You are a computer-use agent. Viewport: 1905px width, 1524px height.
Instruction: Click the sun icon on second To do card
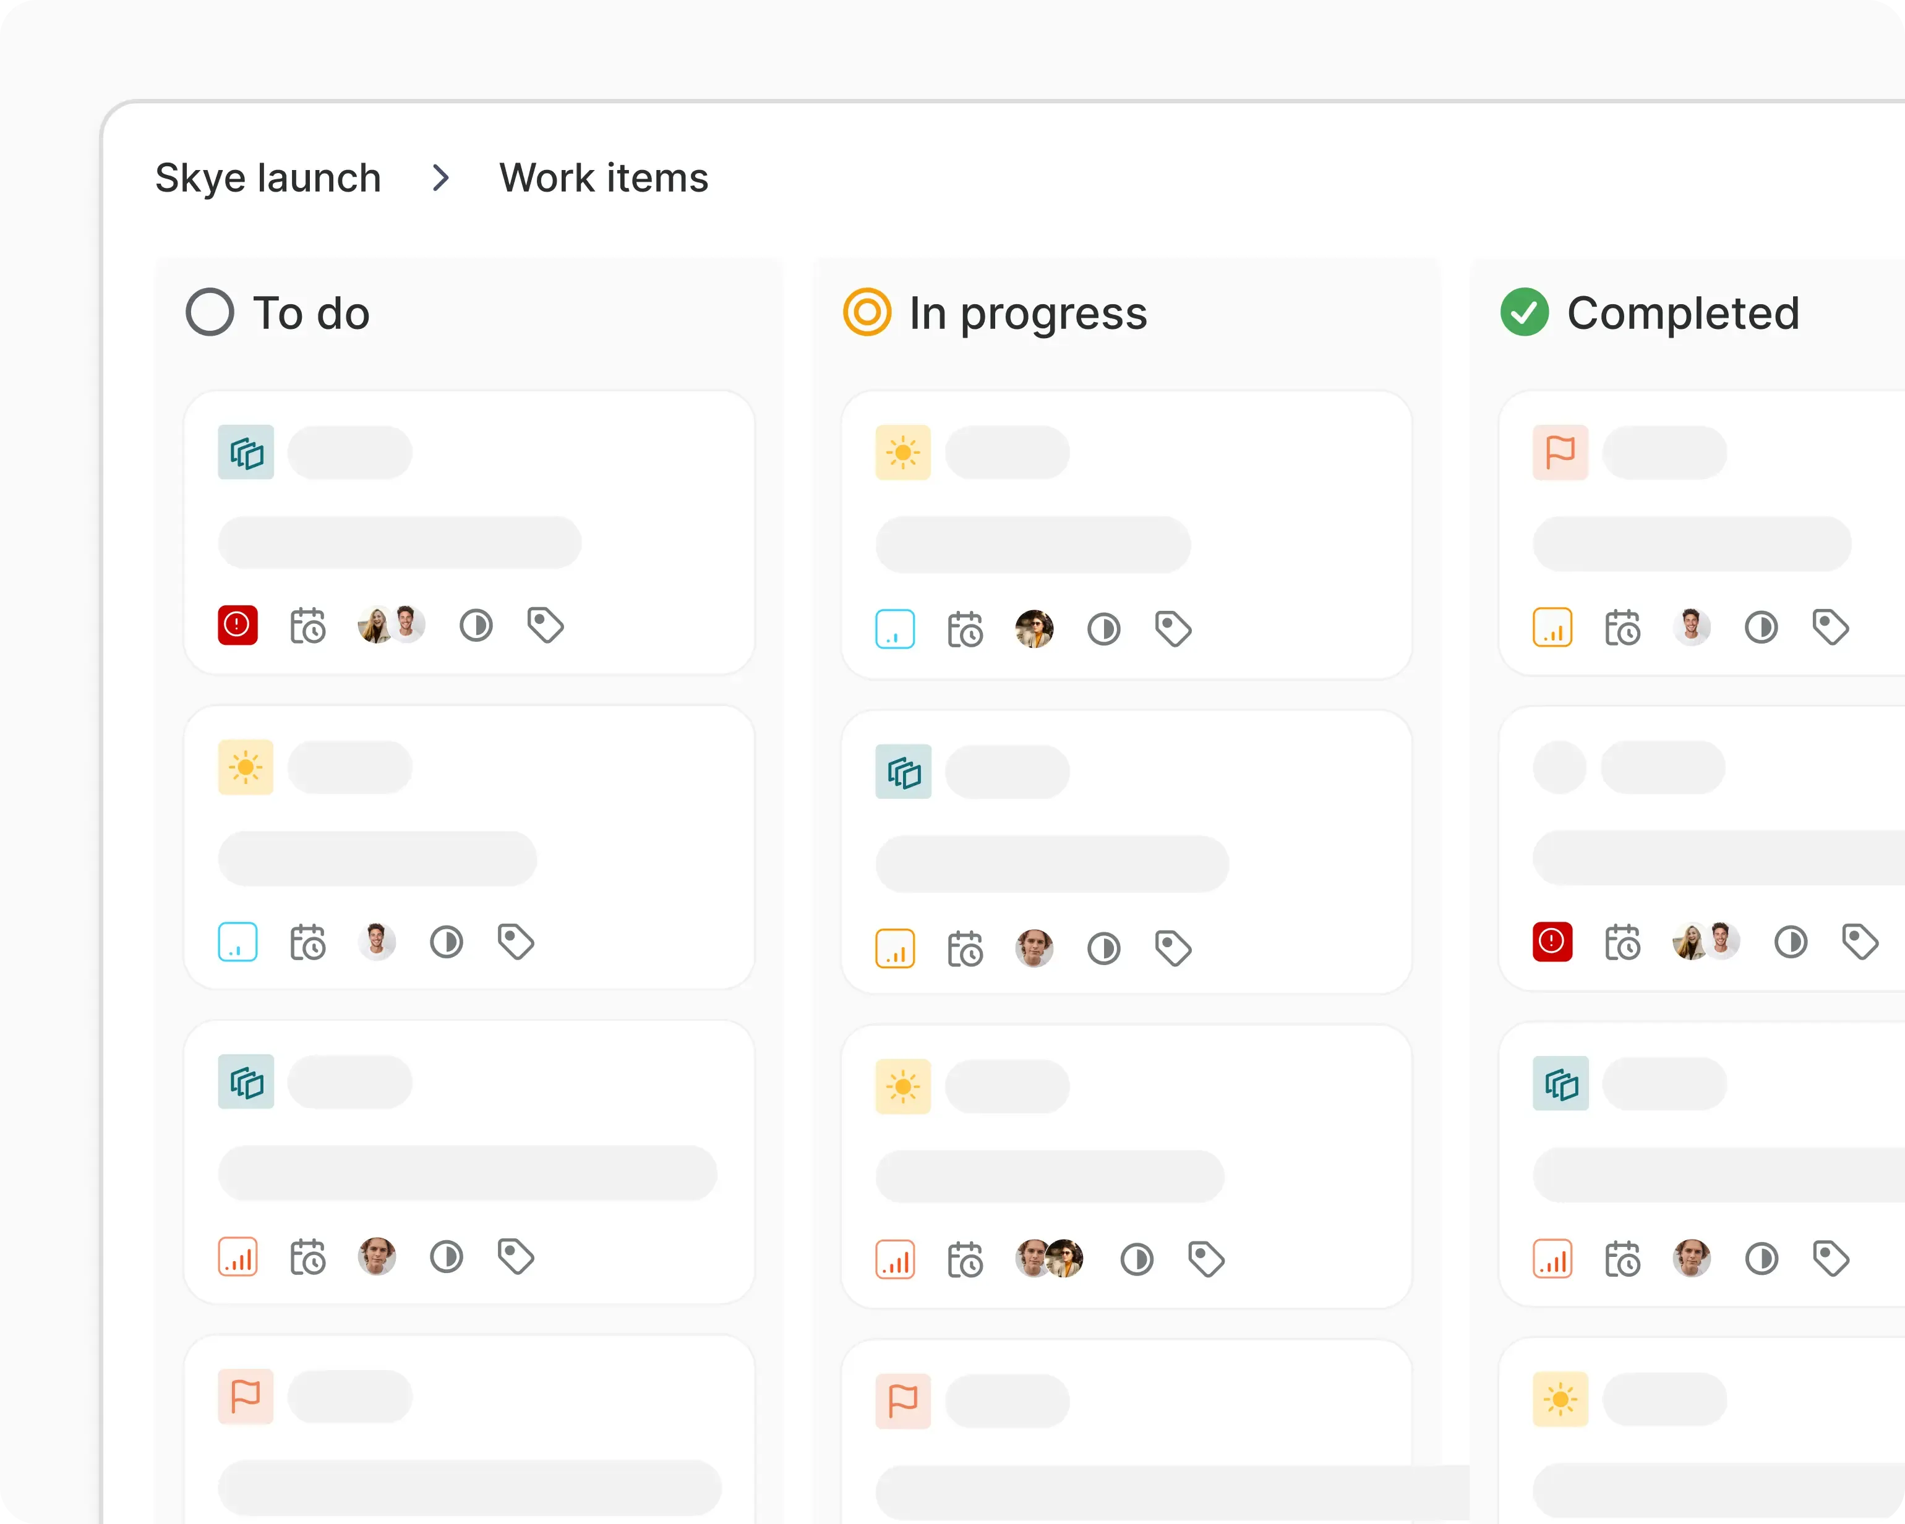246,767
